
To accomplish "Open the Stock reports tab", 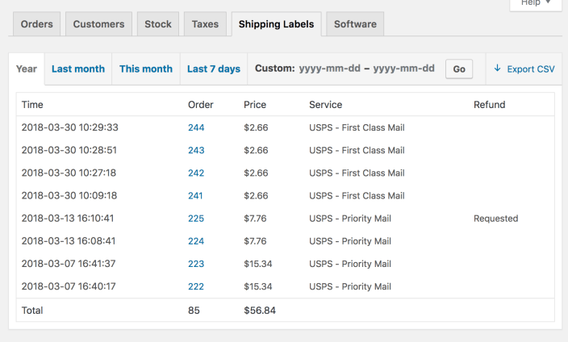I will click(158, 24).
